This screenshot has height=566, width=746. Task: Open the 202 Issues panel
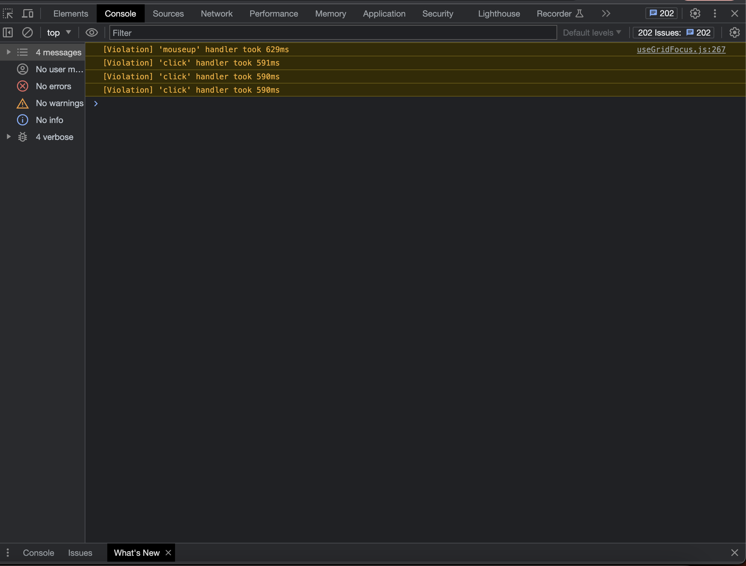point(673,32)
